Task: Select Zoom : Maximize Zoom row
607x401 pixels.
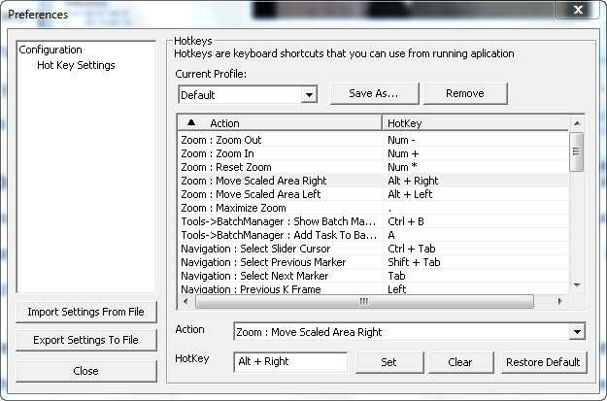Action: click(374, 208)
